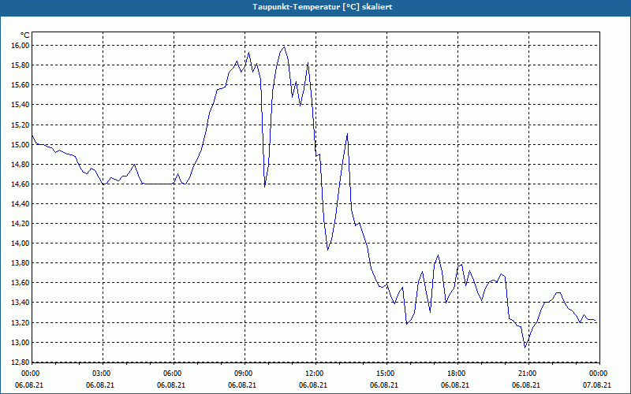
Task: Click the 13,00 y-axis label
Action: coord(22,343)
